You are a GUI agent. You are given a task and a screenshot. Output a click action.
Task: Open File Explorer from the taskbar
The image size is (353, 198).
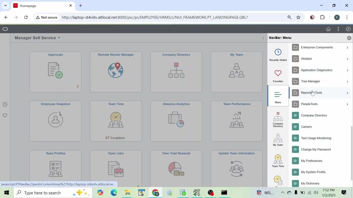click(128, 193)
